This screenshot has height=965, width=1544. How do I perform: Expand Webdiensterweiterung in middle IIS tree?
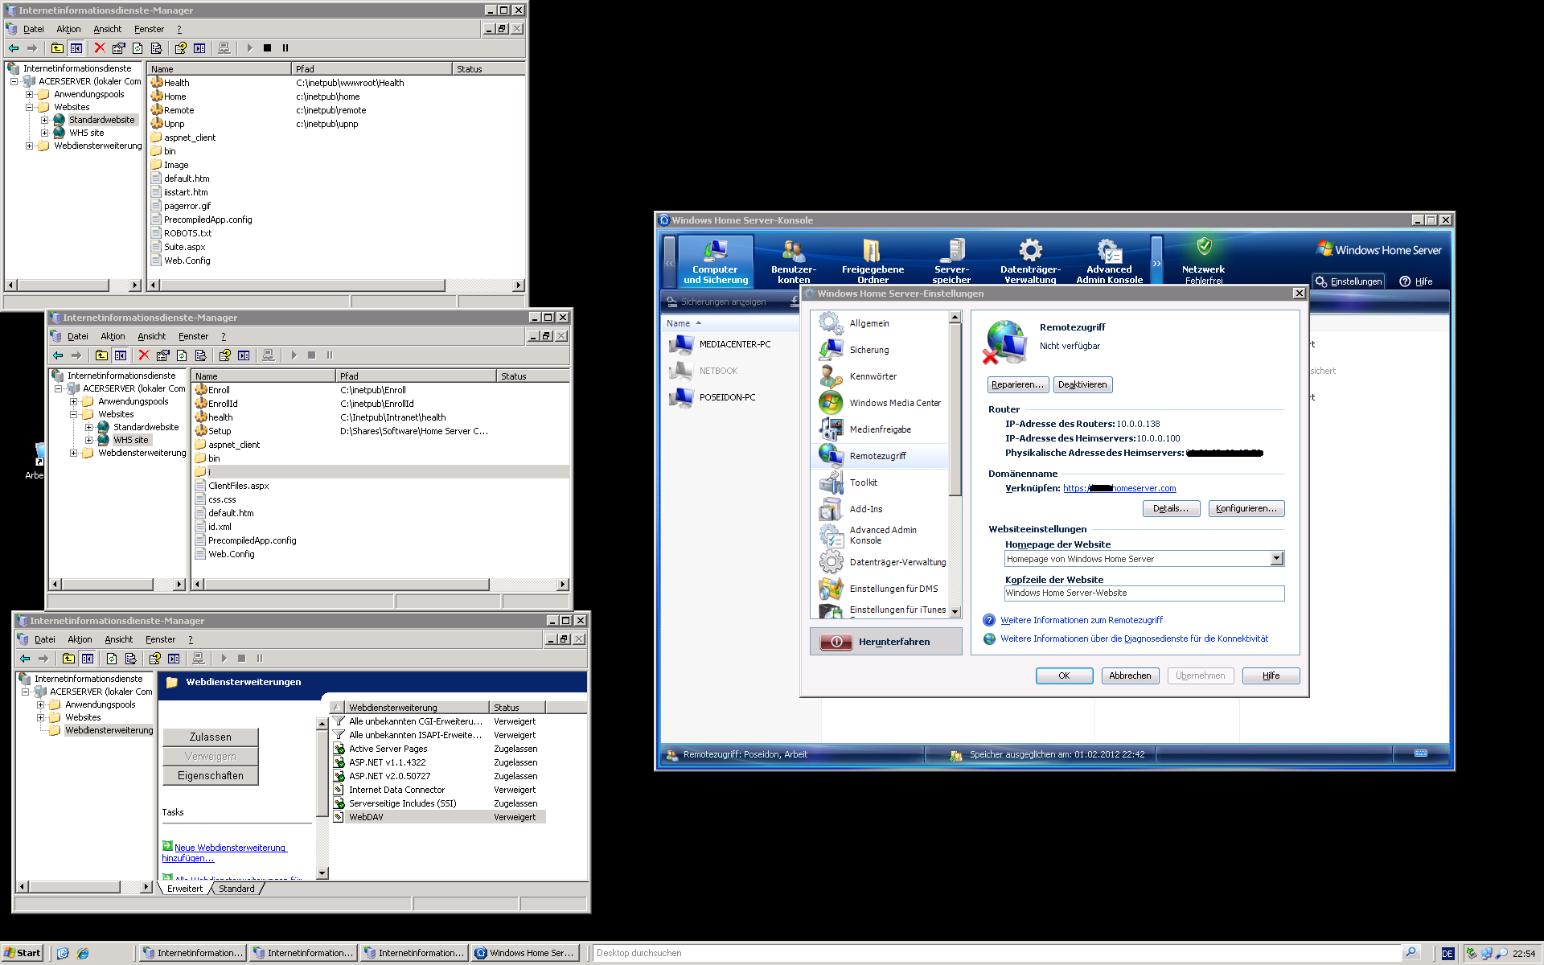pyautogui.click(x=73, y=453)
